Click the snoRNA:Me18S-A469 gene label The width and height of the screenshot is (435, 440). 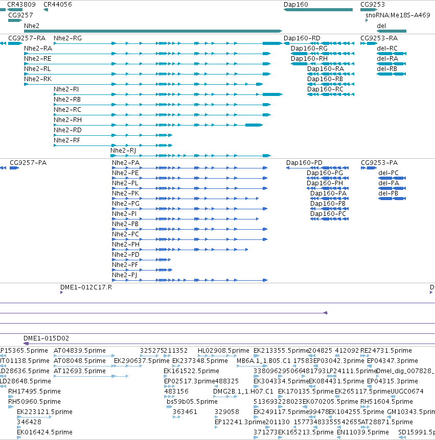[398, 15]
